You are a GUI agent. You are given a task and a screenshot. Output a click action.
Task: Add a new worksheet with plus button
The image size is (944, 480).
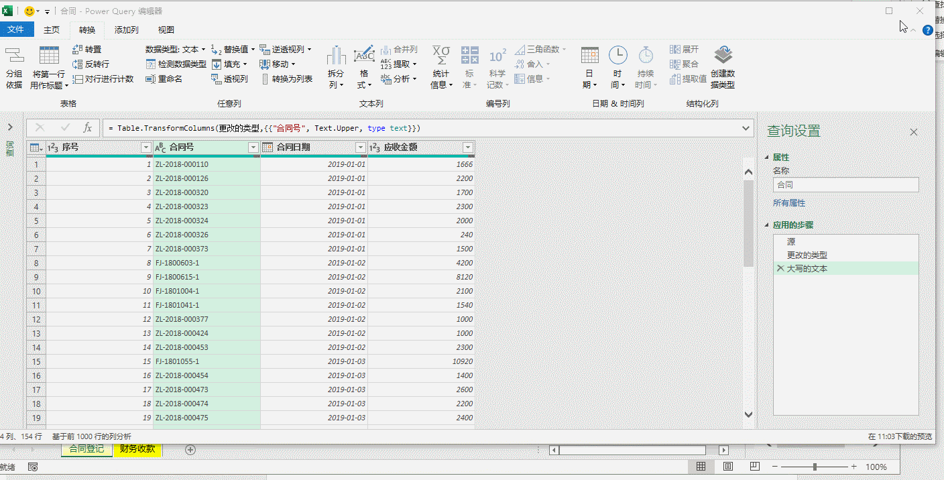click(x=190, y=450)
